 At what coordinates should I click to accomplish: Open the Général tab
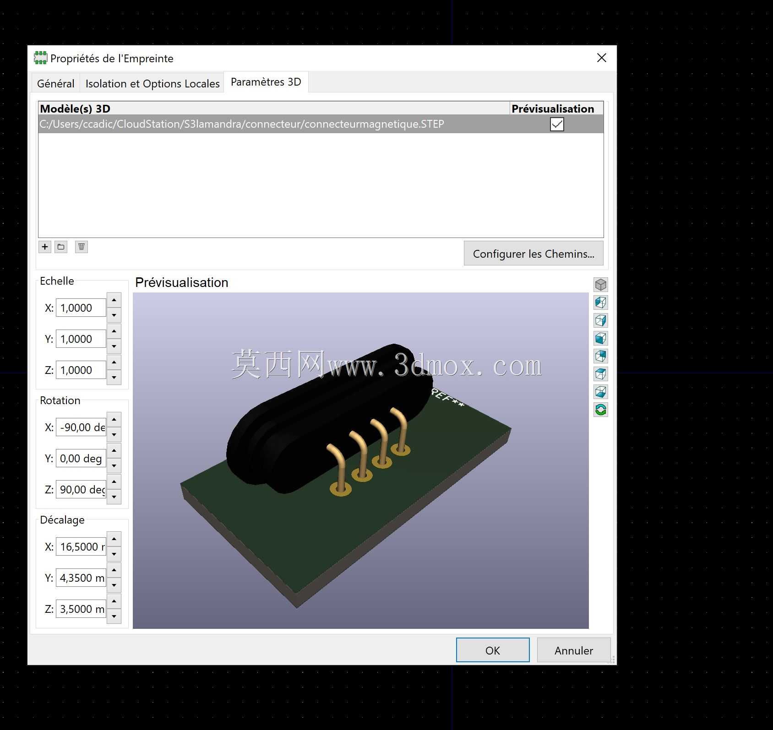coord(56,83)
